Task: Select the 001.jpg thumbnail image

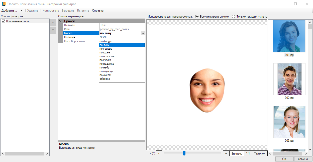Action: 289,36
